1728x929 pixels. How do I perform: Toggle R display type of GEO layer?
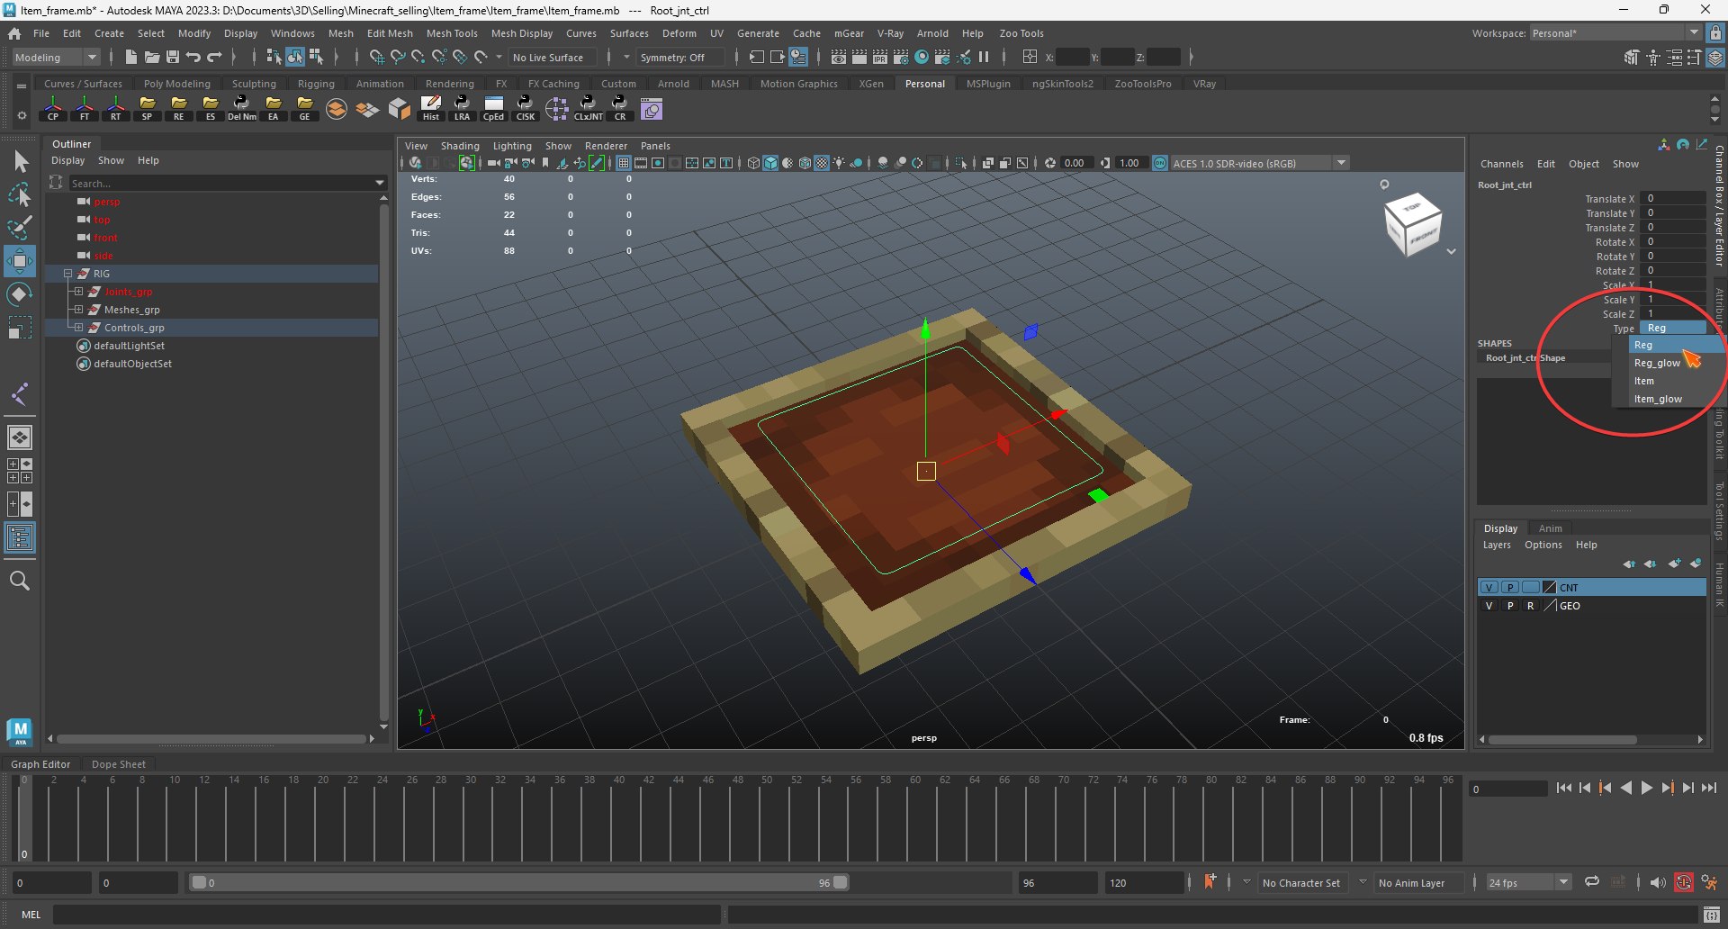1531,606
